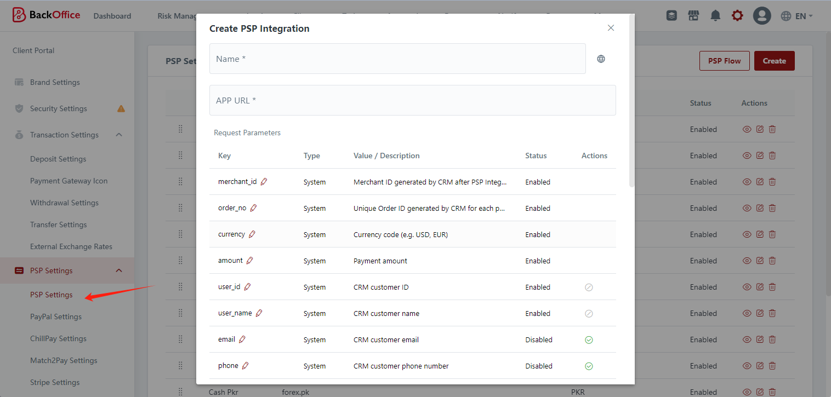
Task: Click the BackOffice logo
Action: 46,15
